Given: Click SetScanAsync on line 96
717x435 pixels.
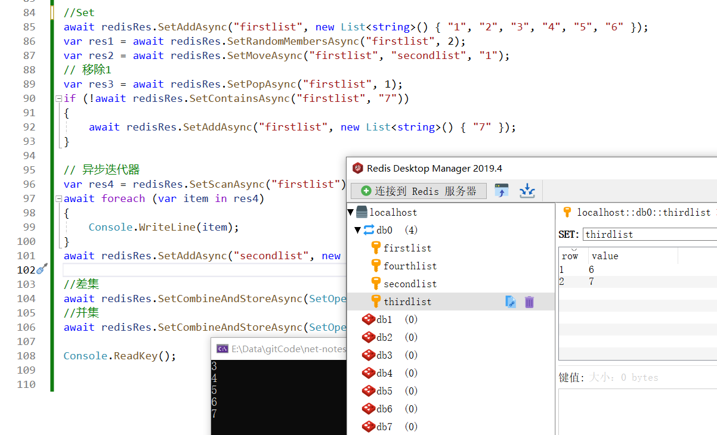Looking at the screenshot, I should tap(227, 184).
